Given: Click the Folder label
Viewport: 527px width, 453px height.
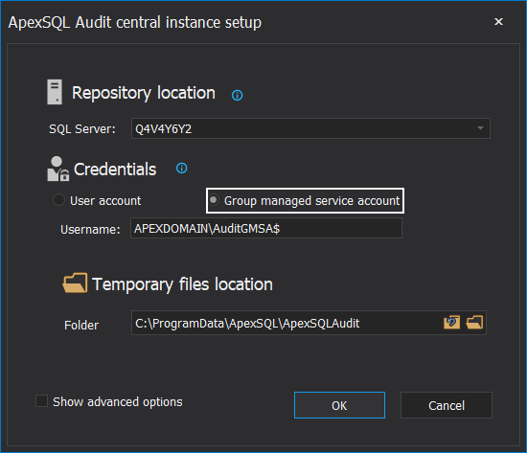Looking at the screenshot, I should [x=81, y=325].
